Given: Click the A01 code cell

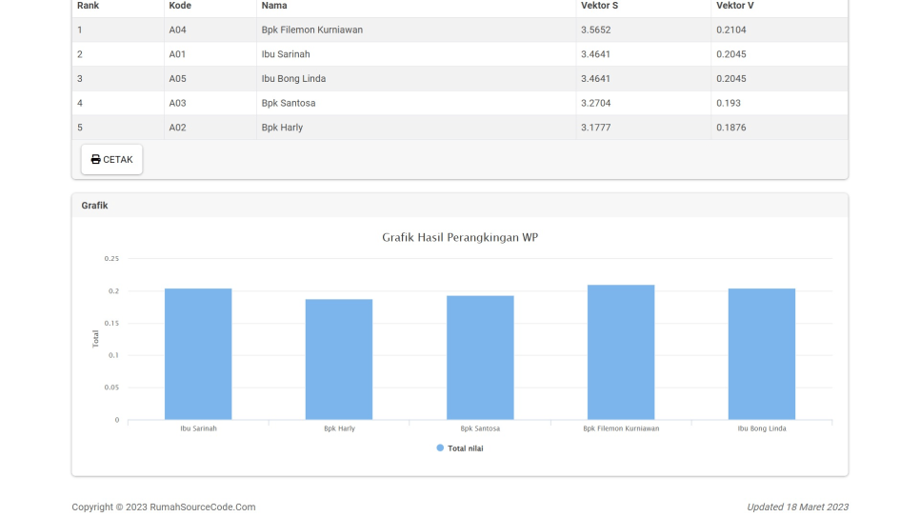Looking at the screenshot, I should click(x=177, y=54).
